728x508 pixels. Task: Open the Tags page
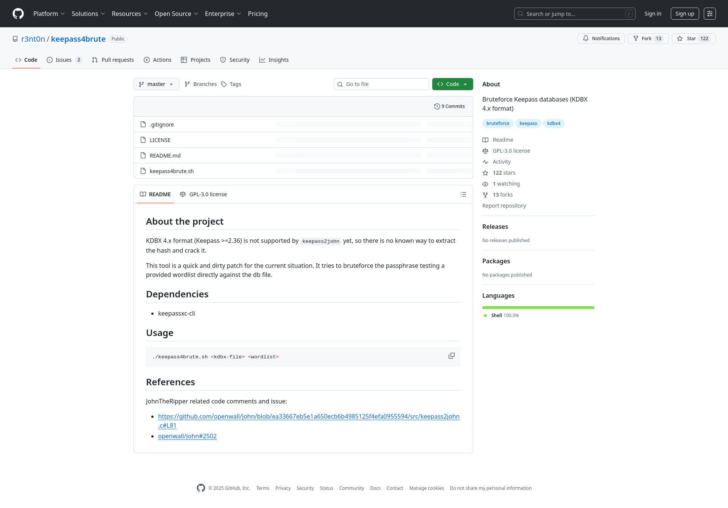pyautogui.click(x=231, y=84)
